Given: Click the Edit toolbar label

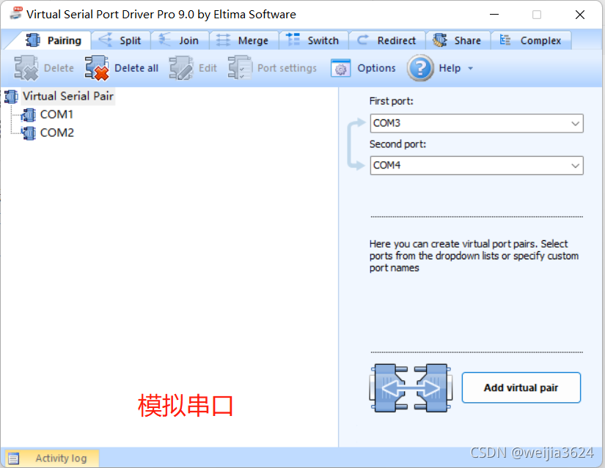Looking at the screenshot, I should tap(208, 68).
